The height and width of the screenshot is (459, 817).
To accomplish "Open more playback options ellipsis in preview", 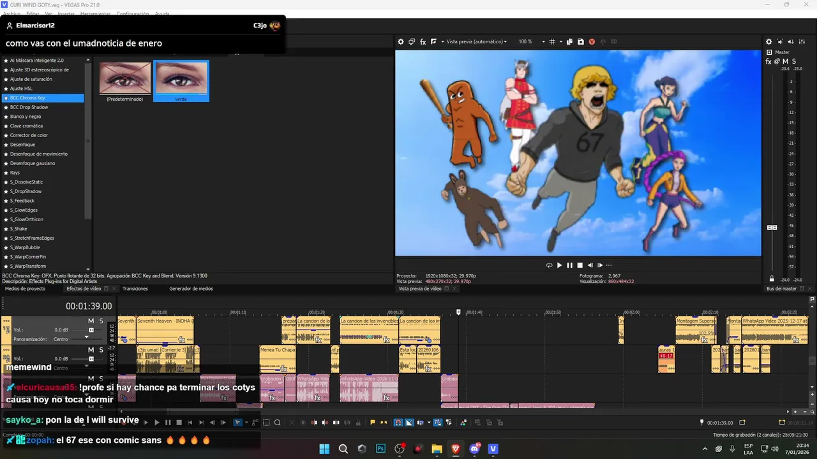I will tap(609, 265).
